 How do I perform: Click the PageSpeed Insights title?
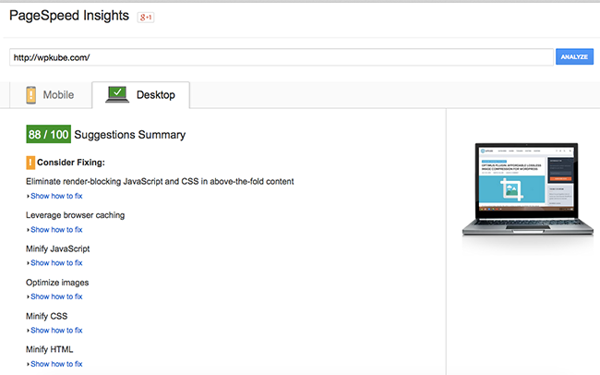click(69, 16)
